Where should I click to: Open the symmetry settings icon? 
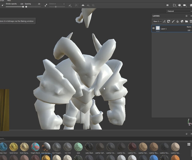click(88, 5)
